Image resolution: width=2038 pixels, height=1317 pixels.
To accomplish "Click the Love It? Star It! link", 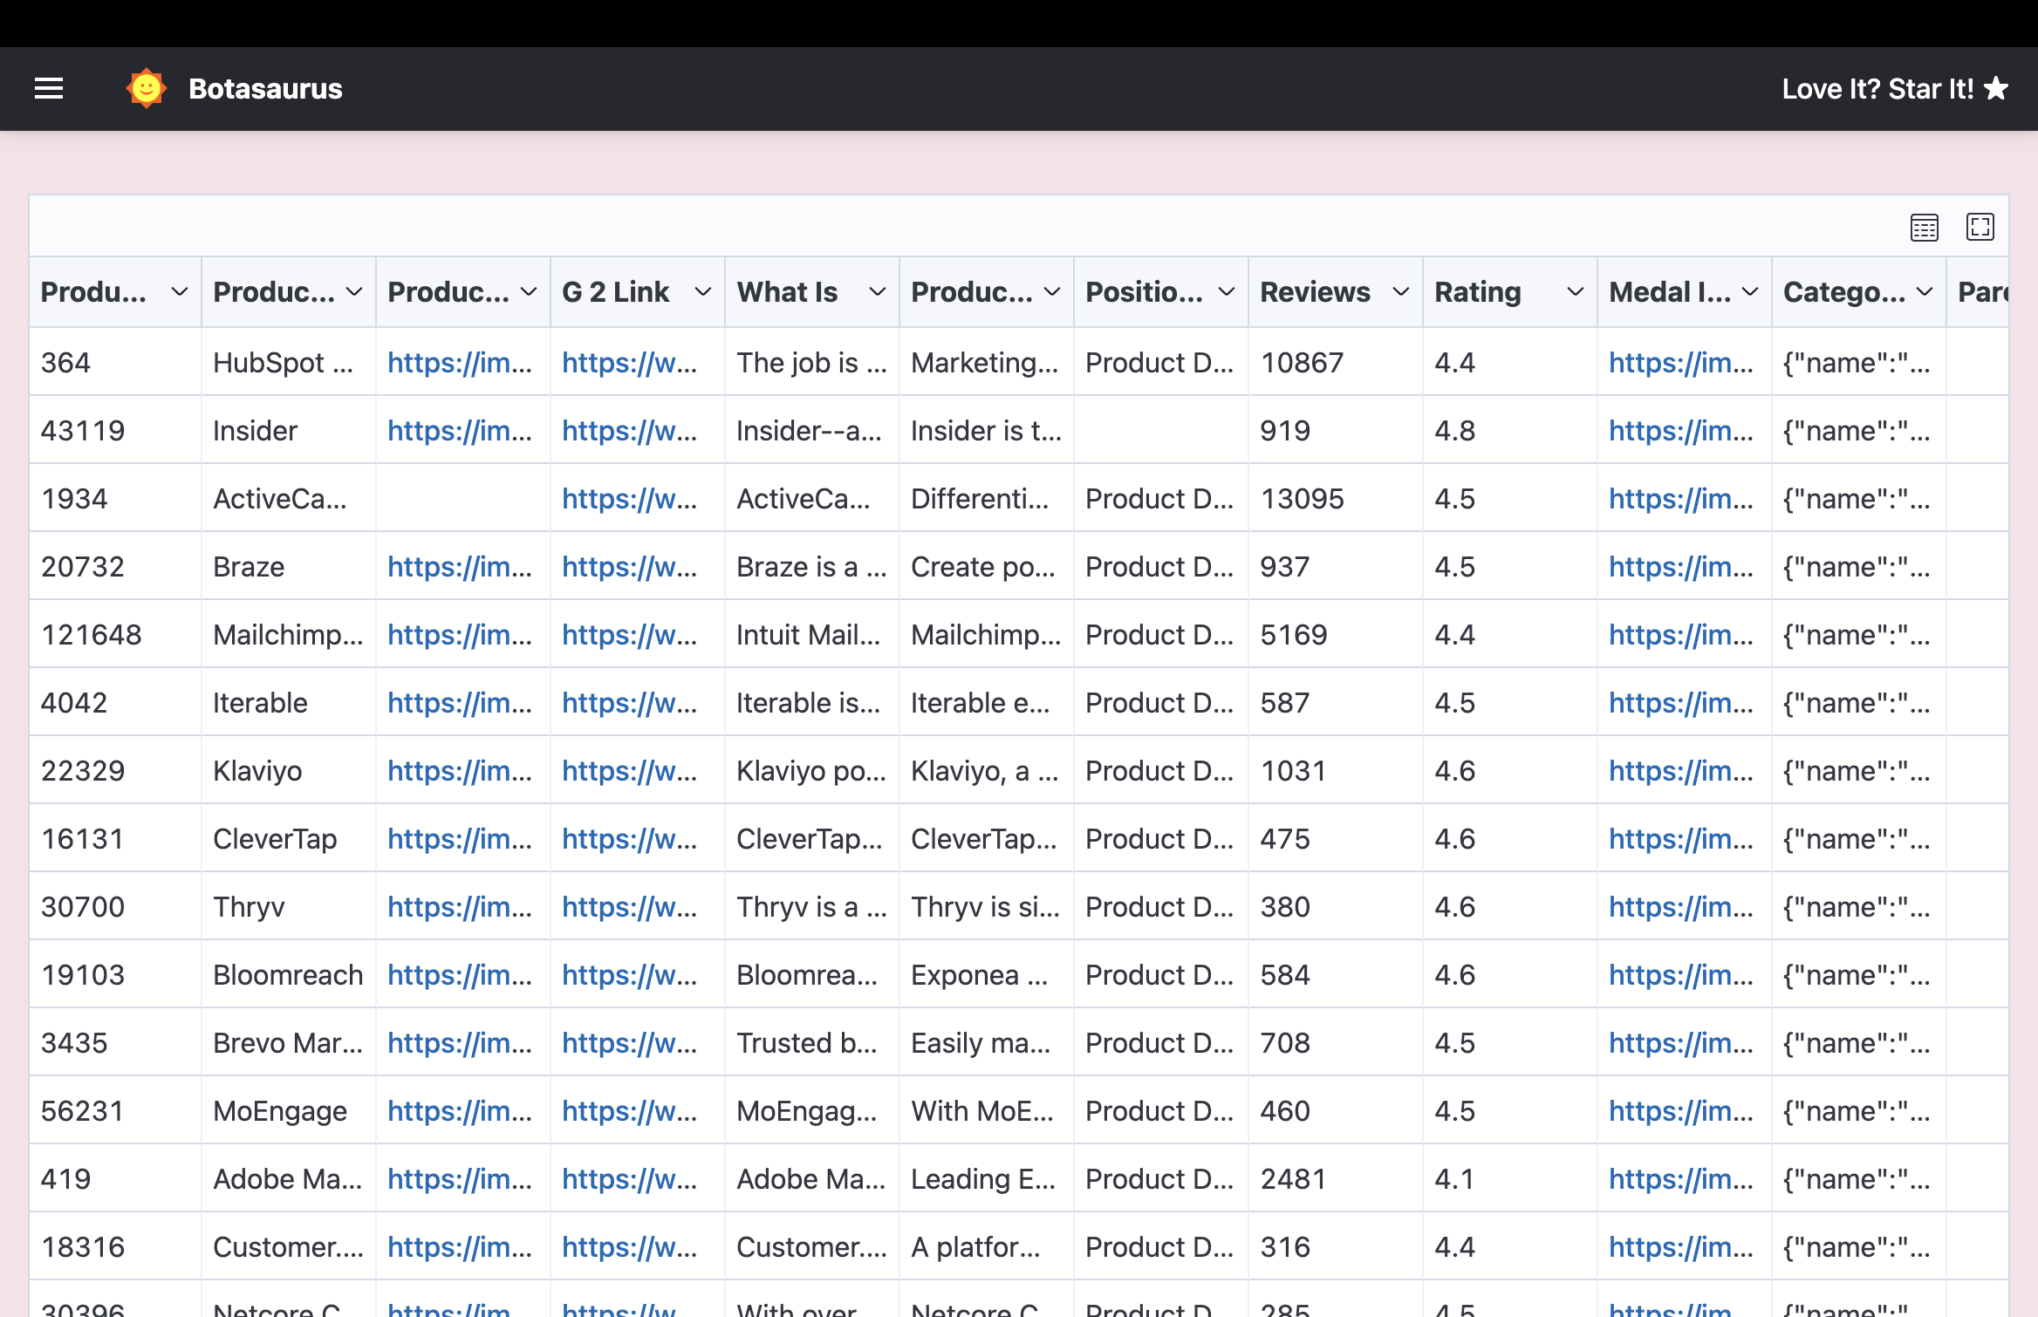I will click(x=1877, y=89).
